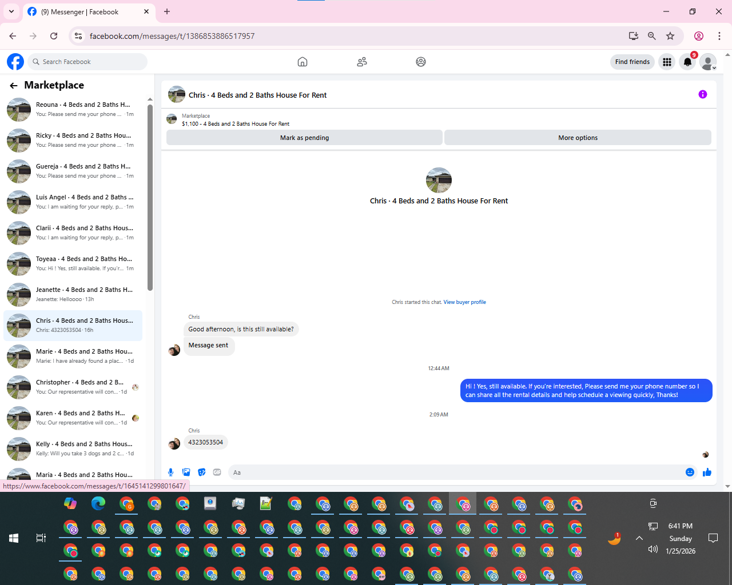
Task: Open the Chrome three-dot menu
Action: [719, 36]
